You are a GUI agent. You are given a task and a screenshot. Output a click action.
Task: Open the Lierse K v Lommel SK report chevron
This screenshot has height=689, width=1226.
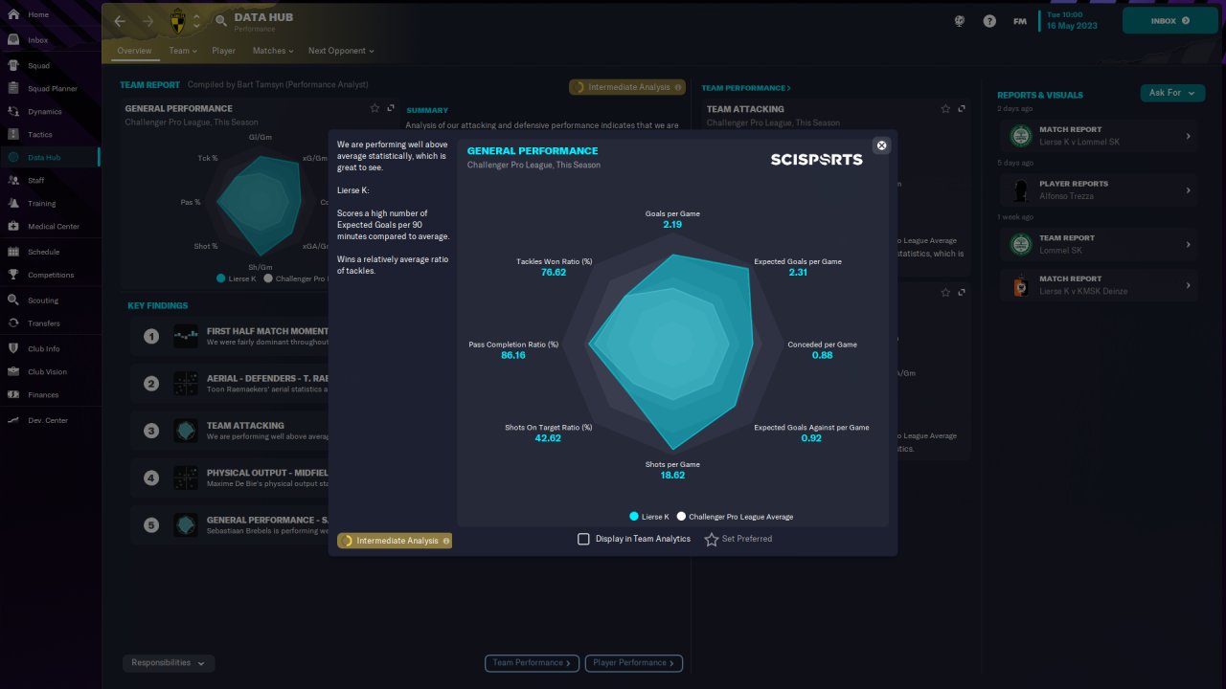(x=1189, y=136)
